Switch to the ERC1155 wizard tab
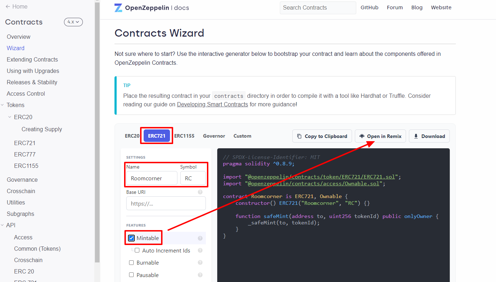The image size is (496, 282). (184, 136)
